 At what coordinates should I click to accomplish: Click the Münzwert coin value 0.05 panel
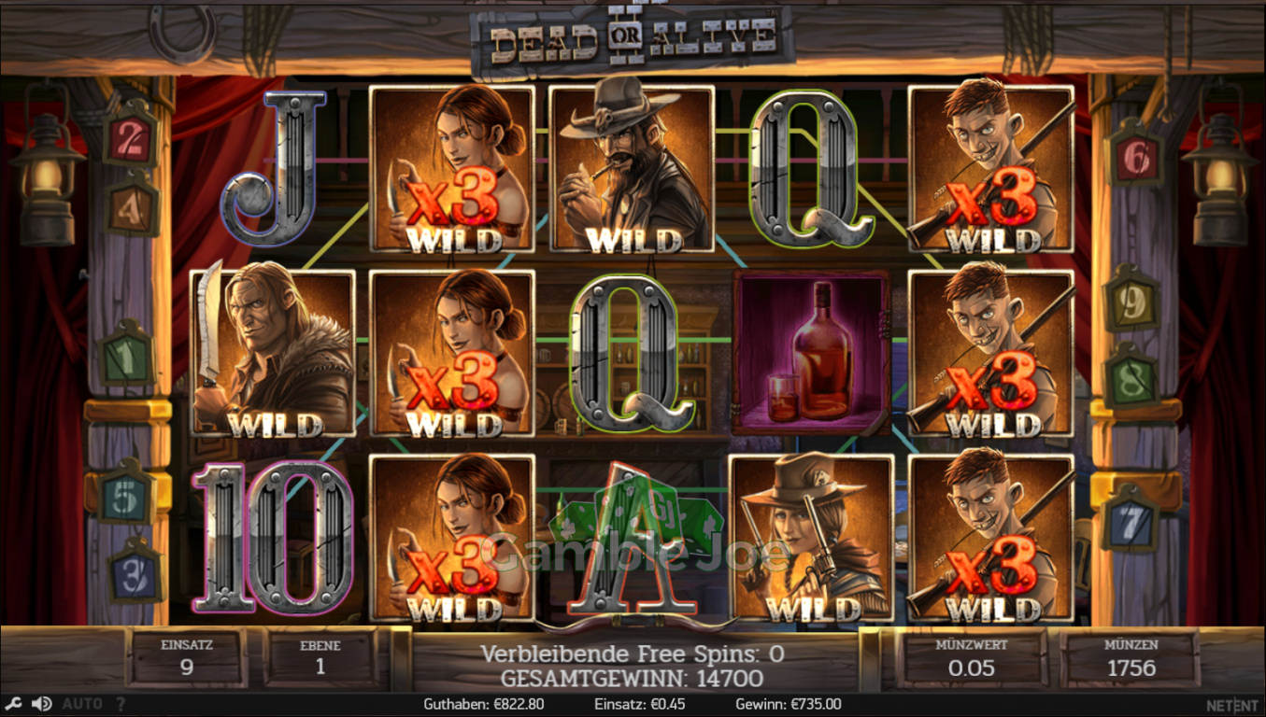pos(972,658)
